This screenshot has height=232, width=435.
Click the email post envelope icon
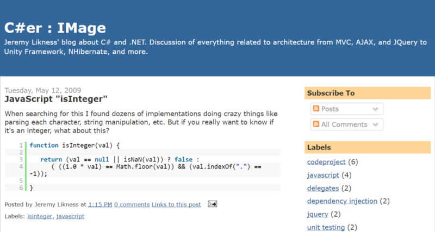(x=213, y=204)
